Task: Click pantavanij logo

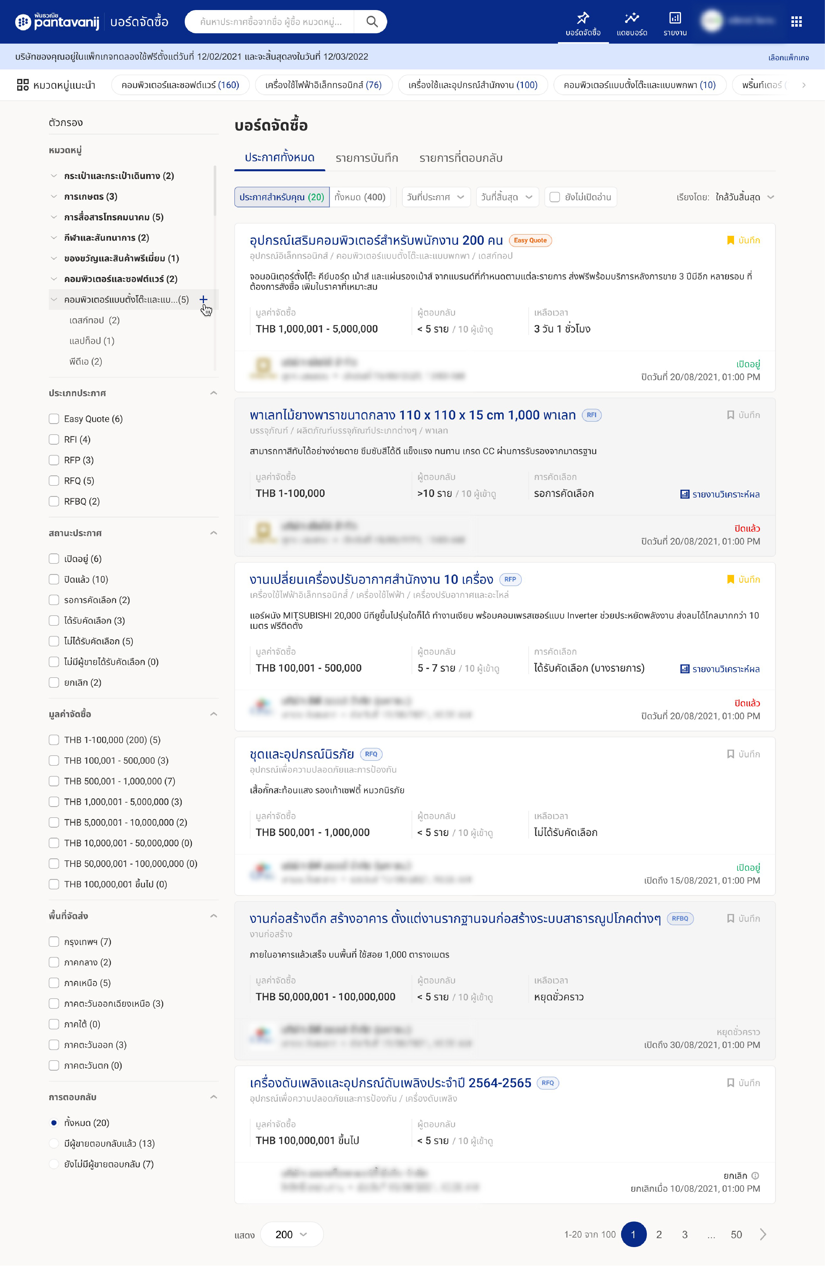Action: pos(57,21)
